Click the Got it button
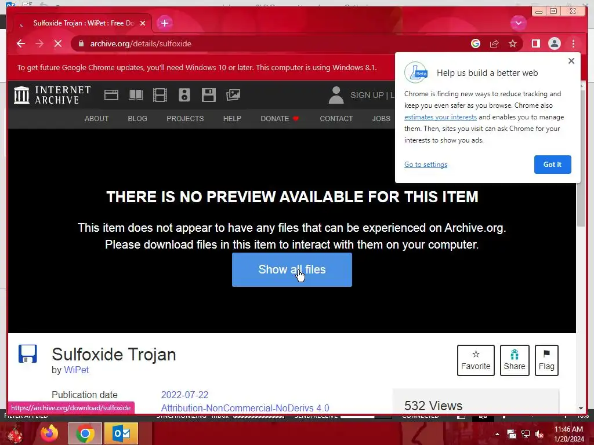Screen dimensions: 594x445 click(552, 164)
